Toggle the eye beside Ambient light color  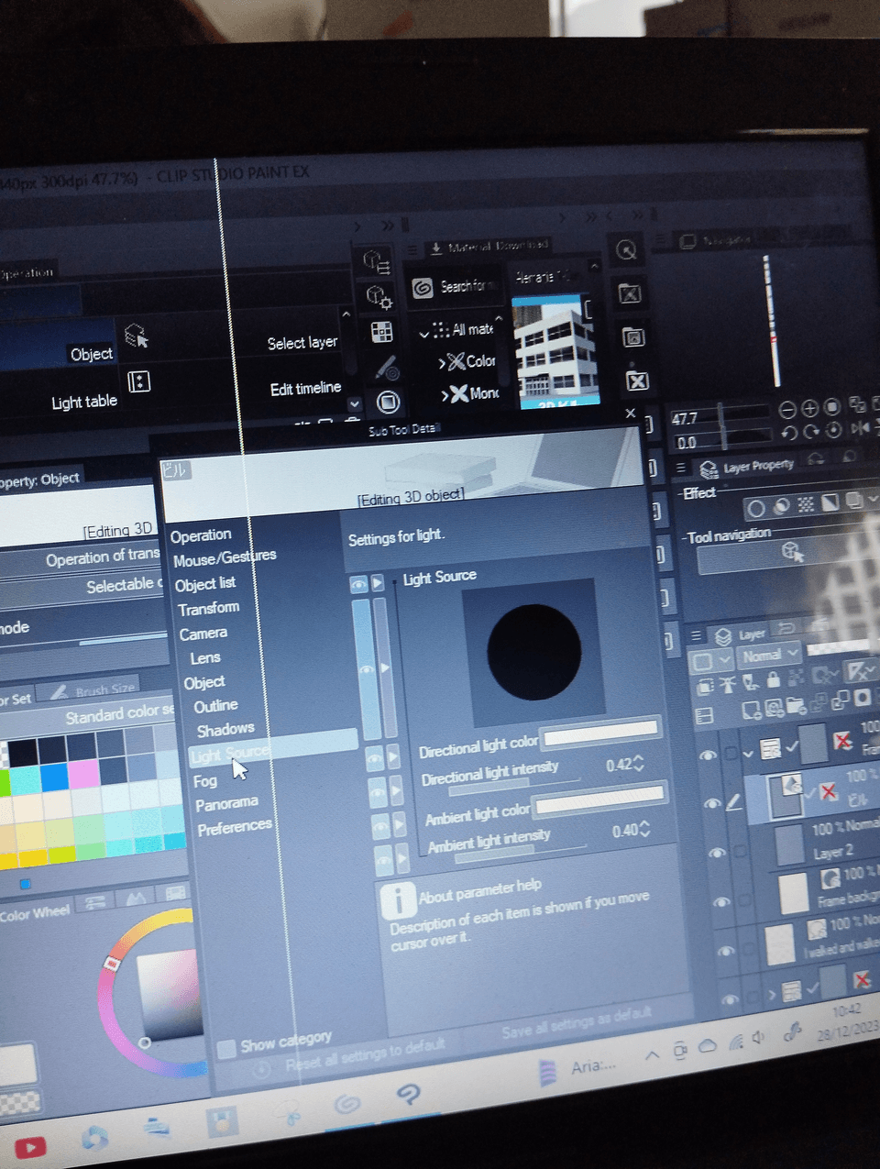coord(380,828)
